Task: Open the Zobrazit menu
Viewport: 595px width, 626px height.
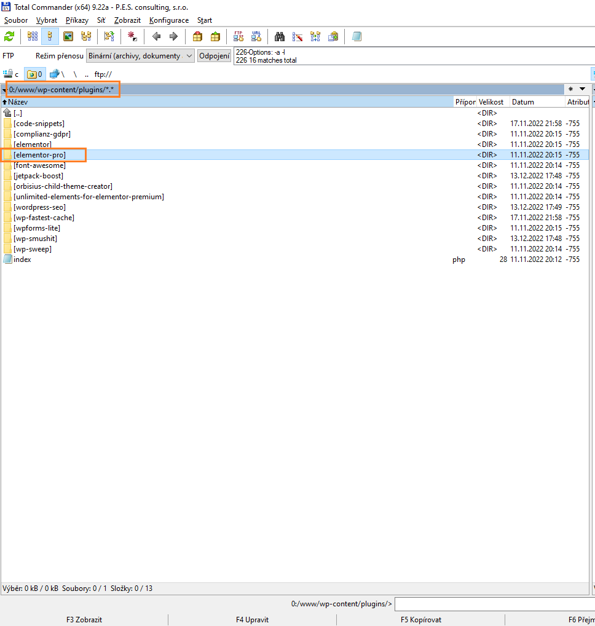Action: tap(127, 20)
